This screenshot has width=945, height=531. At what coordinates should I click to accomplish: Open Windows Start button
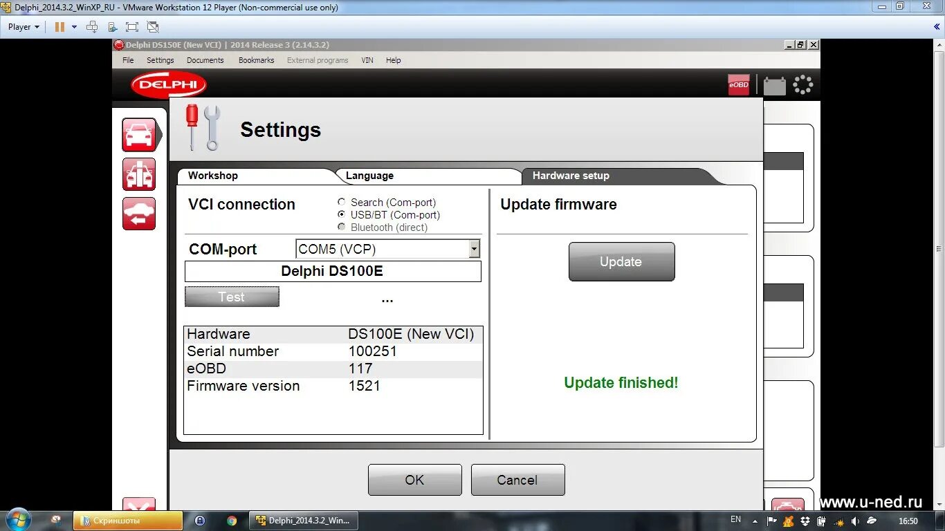pyautogui.click(x=18, y=520)
